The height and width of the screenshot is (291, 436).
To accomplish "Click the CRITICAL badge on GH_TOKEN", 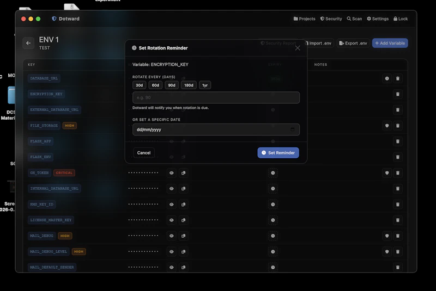I will [64, 173].
